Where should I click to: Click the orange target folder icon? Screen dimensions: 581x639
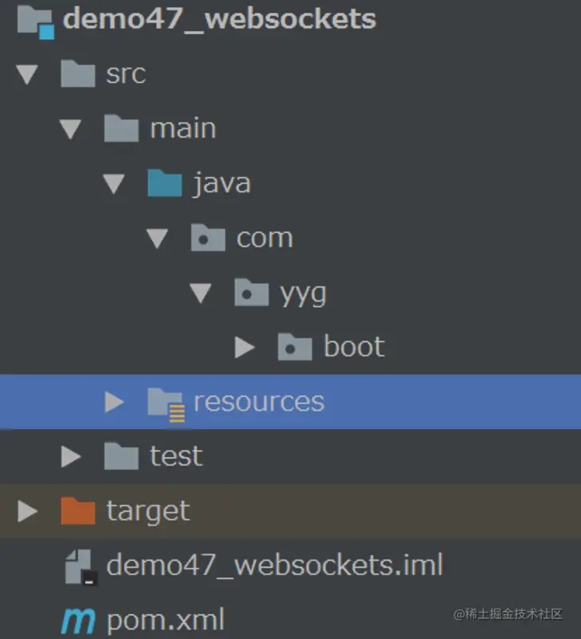(x=78, y=511)
